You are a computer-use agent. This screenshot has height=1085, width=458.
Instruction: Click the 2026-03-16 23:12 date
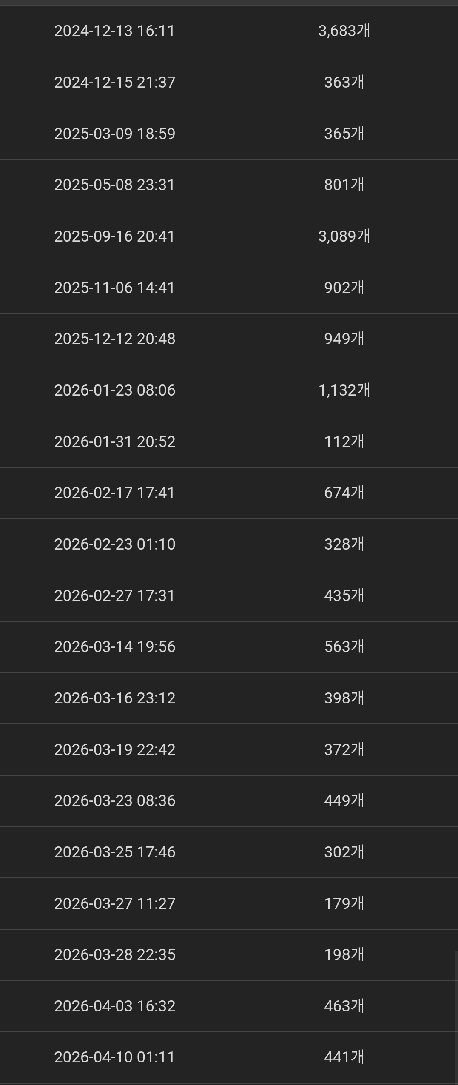click(114, 698)
